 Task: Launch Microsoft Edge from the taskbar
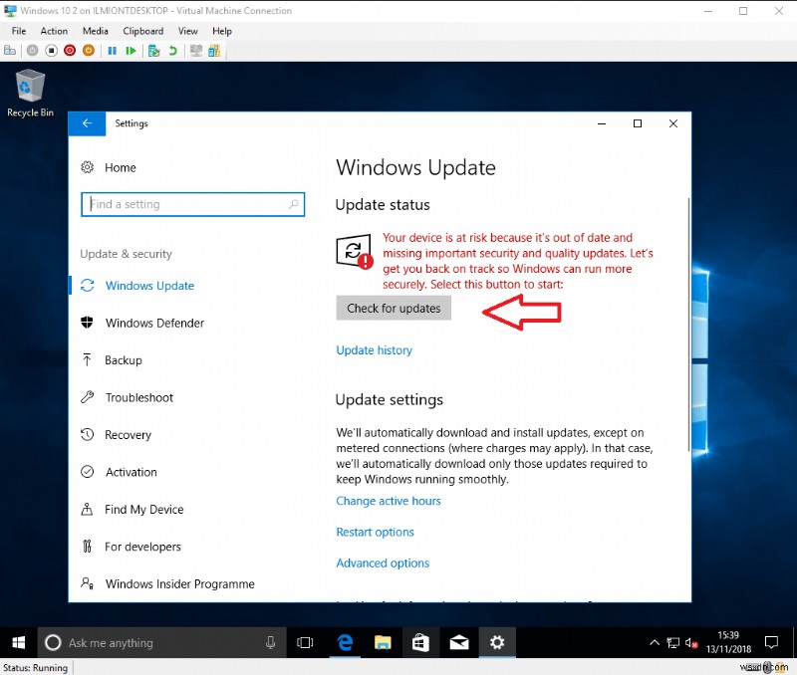click(x=344, y=642)
